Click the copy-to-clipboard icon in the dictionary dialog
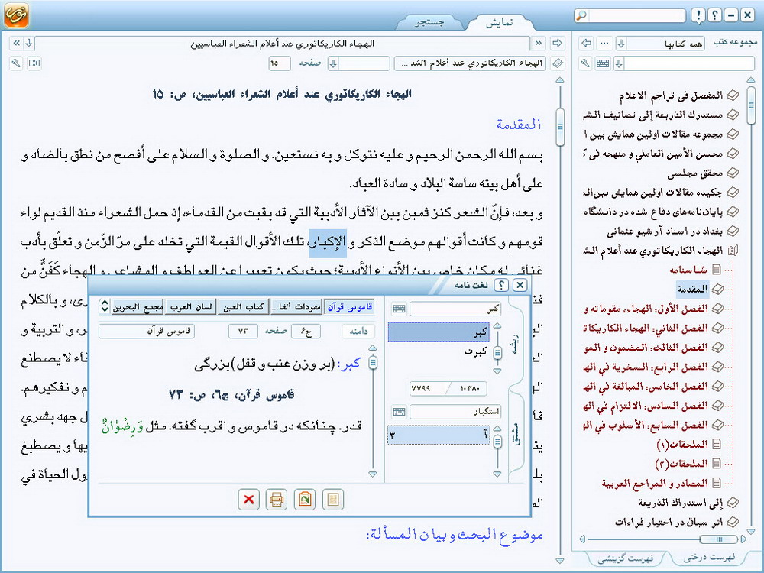 (x=305, y=500)
